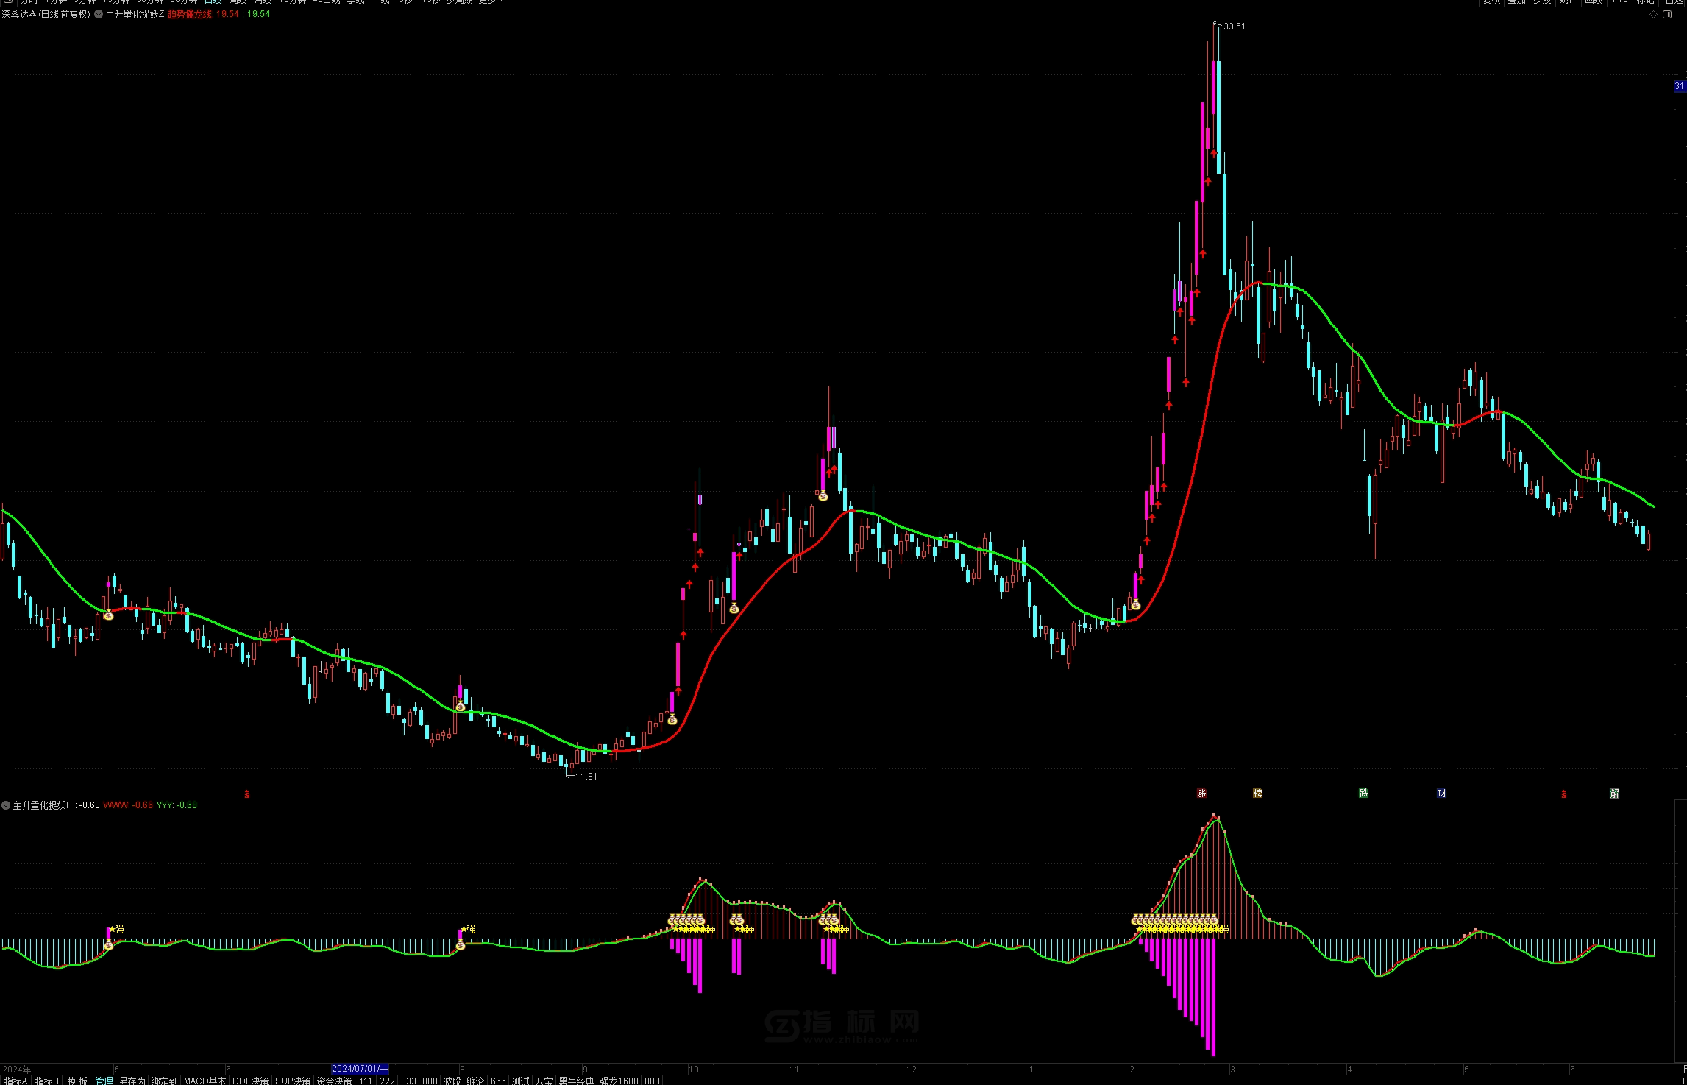This screenshot has height=1085, width=1687.
Task: Select the 222 template tab
Action: coord(388,1081)
